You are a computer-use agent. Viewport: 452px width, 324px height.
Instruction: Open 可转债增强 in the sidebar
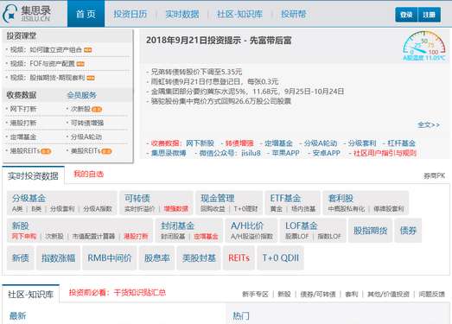[87, 123]
